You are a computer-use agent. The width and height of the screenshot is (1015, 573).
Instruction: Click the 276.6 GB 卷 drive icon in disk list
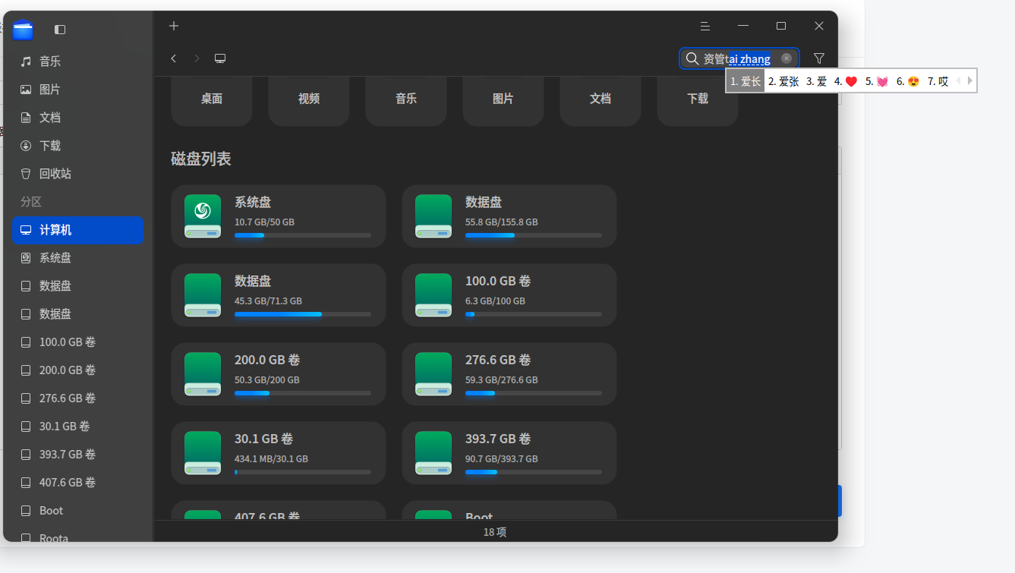point(433,374)
